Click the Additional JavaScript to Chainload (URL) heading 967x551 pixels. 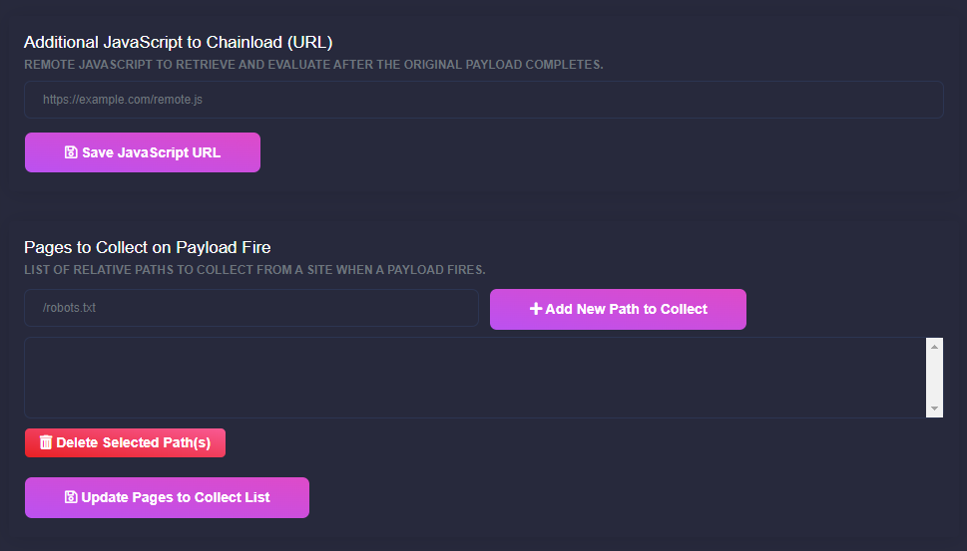(x=178, y=42)
